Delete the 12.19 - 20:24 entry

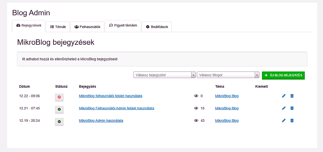point(292,120)
